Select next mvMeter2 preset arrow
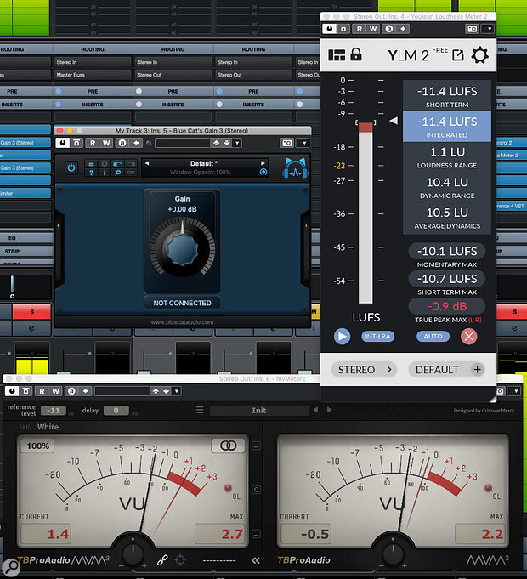This screenshot has width=527, height=579. click(329, 410)
